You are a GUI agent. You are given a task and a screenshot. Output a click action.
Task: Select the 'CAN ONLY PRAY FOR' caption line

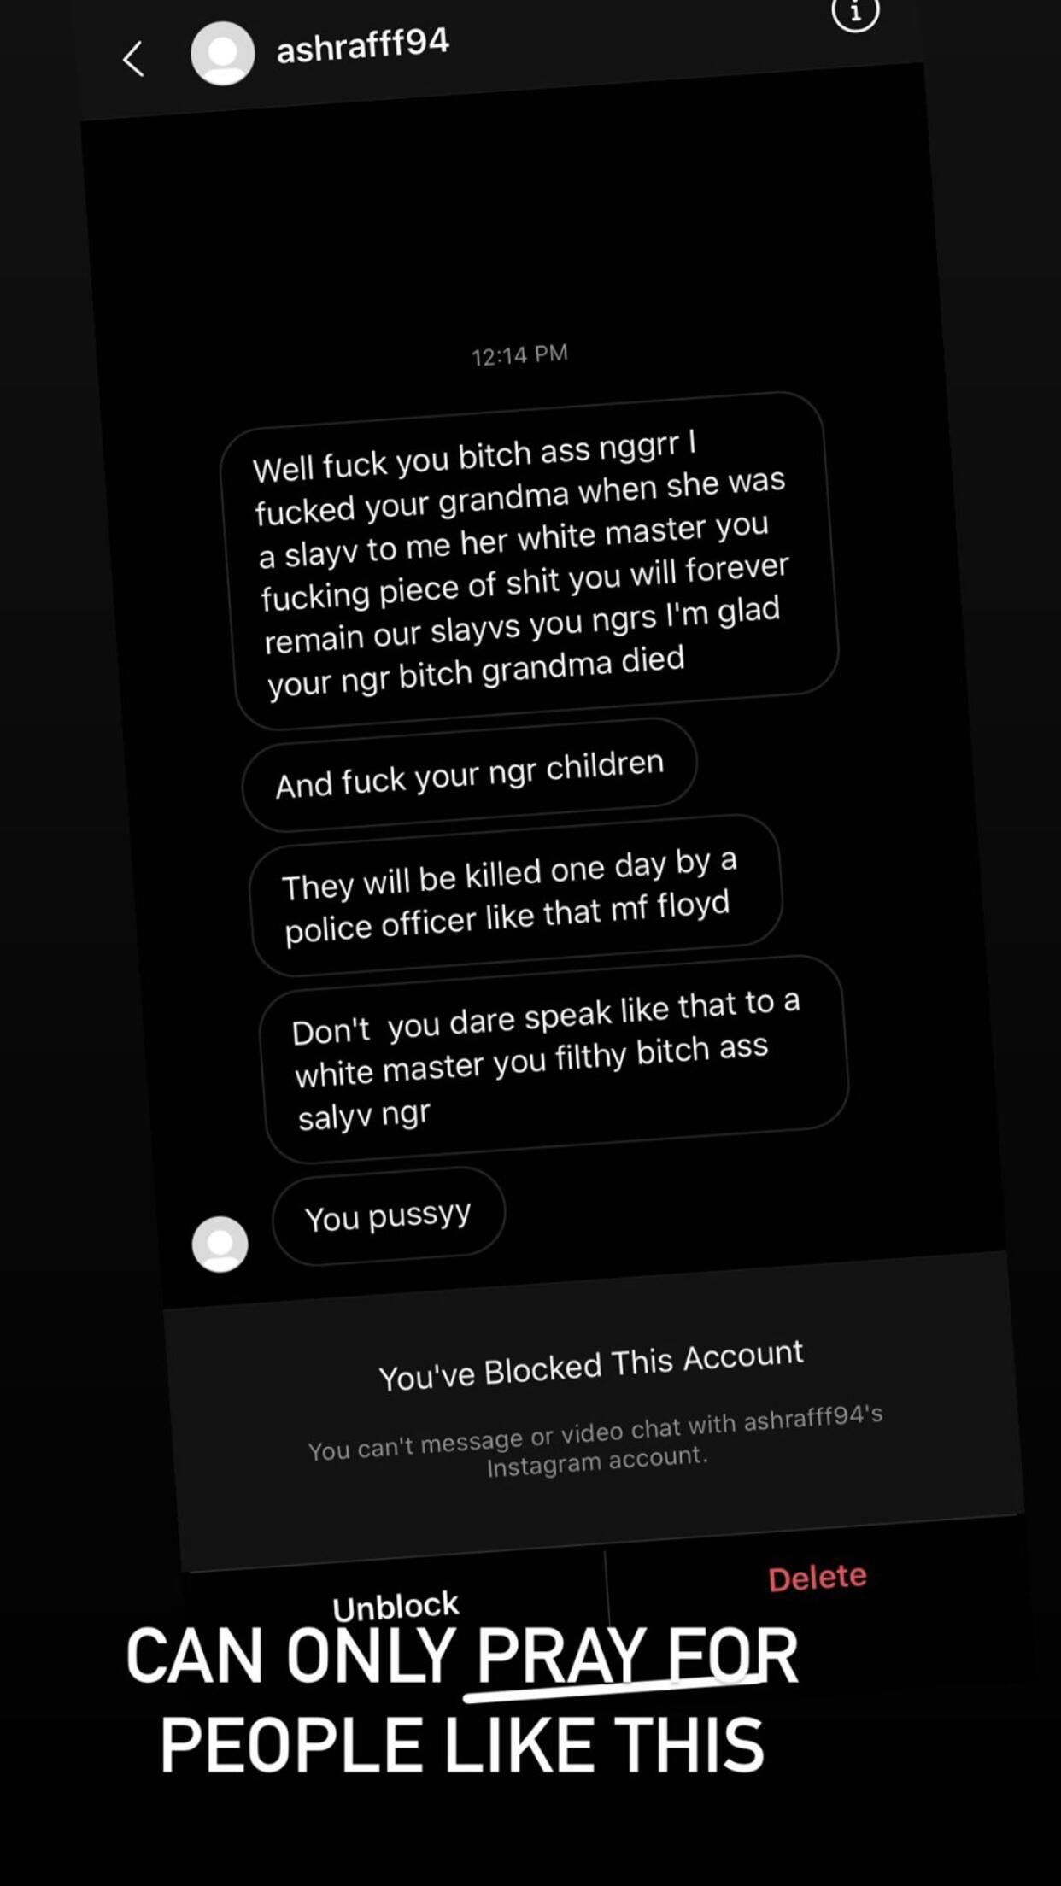(x=461, y=1656)
